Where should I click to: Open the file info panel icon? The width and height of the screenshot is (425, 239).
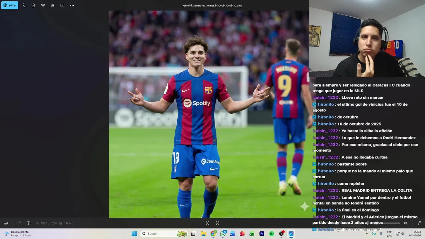[28, 223]
